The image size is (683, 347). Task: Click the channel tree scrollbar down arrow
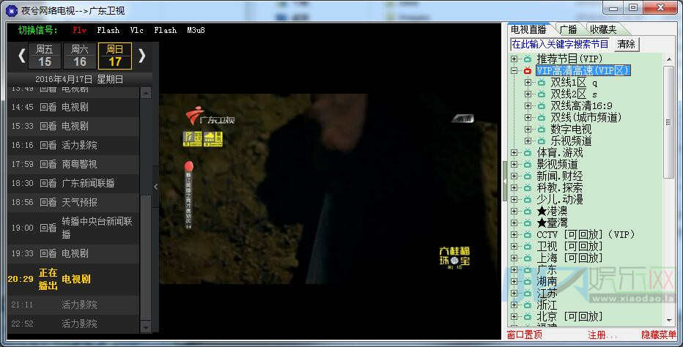coord(668,321)
